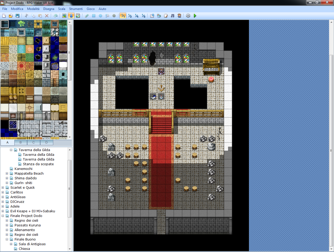Set map zoom to 1/8 scale

point(144,16)
